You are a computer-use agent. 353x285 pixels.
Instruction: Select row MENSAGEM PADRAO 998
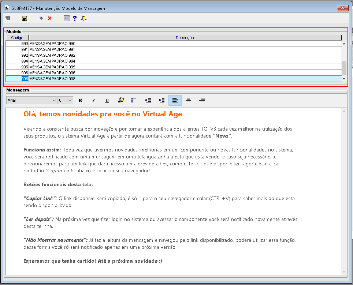pos(174,79)
